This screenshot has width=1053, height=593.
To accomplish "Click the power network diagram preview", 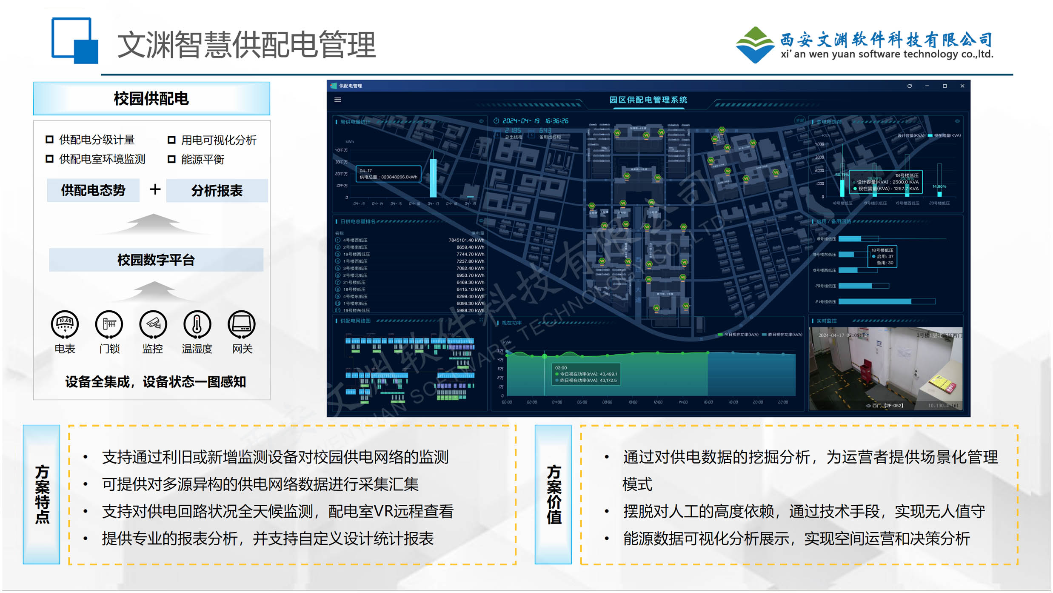I will [x=409, y=369].
